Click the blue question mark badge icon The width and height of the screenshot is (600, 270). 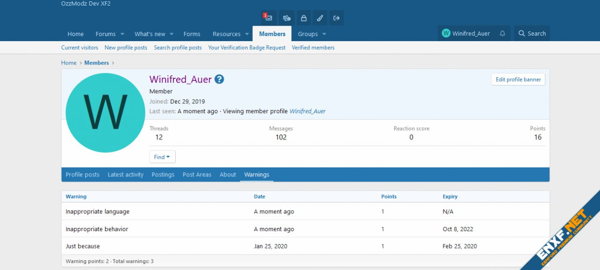pyautogui.click(x=219, y=80)
